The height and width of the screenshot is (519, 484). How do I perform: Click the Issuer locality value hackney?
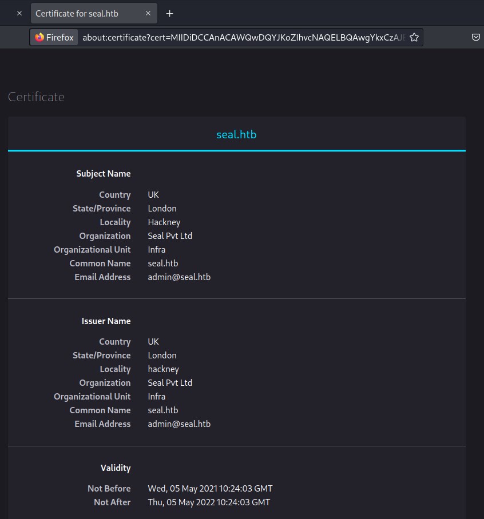163,369
